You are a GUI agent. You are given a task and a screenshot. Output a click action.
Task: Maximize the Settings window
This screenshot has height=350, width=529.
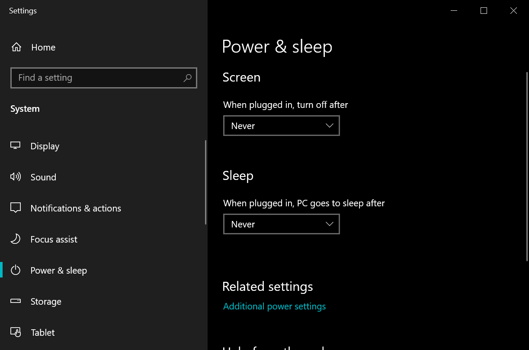484,11
